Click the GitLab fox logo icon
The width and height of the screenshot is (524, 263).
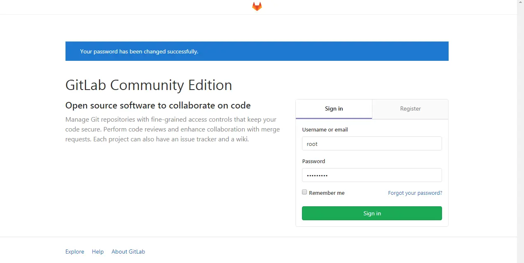(x=257, y=7)
